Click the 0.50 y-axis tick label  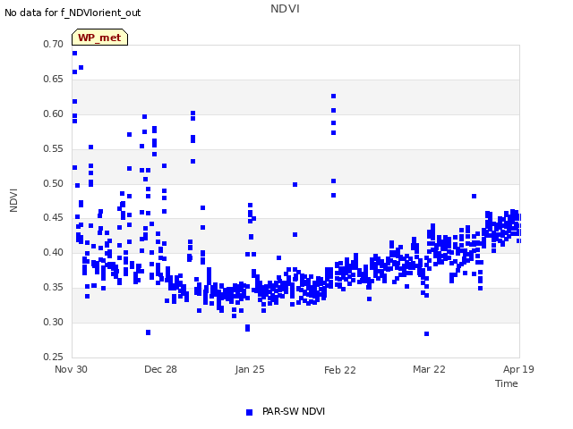click(x=54, y=183)
